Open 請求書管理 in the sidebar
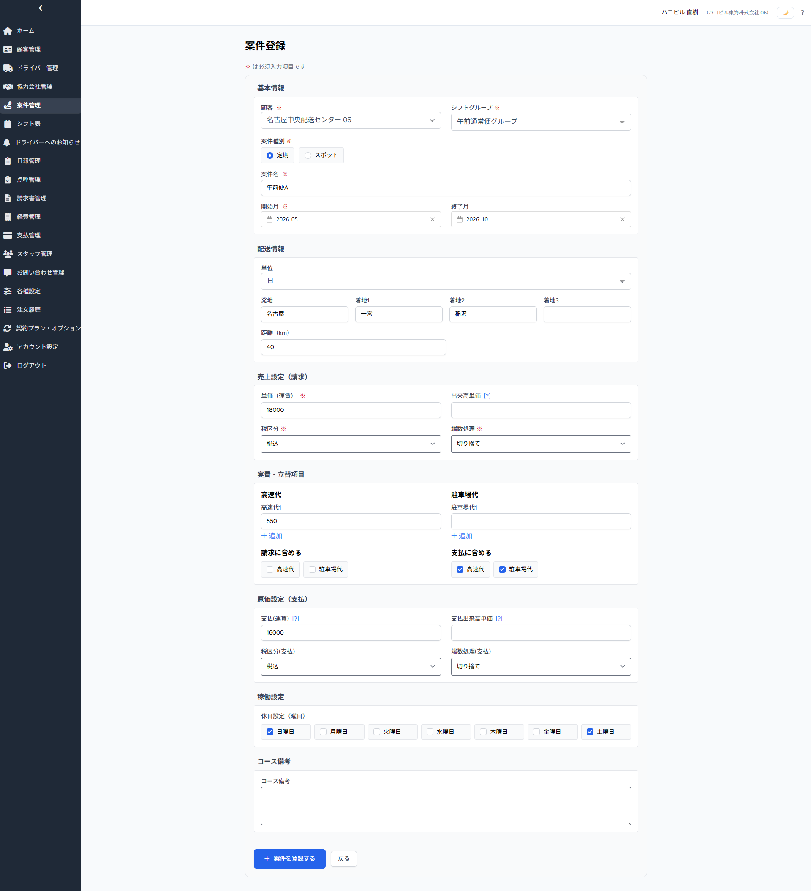Screen dimensions: 811x891 tap(40, 198)
